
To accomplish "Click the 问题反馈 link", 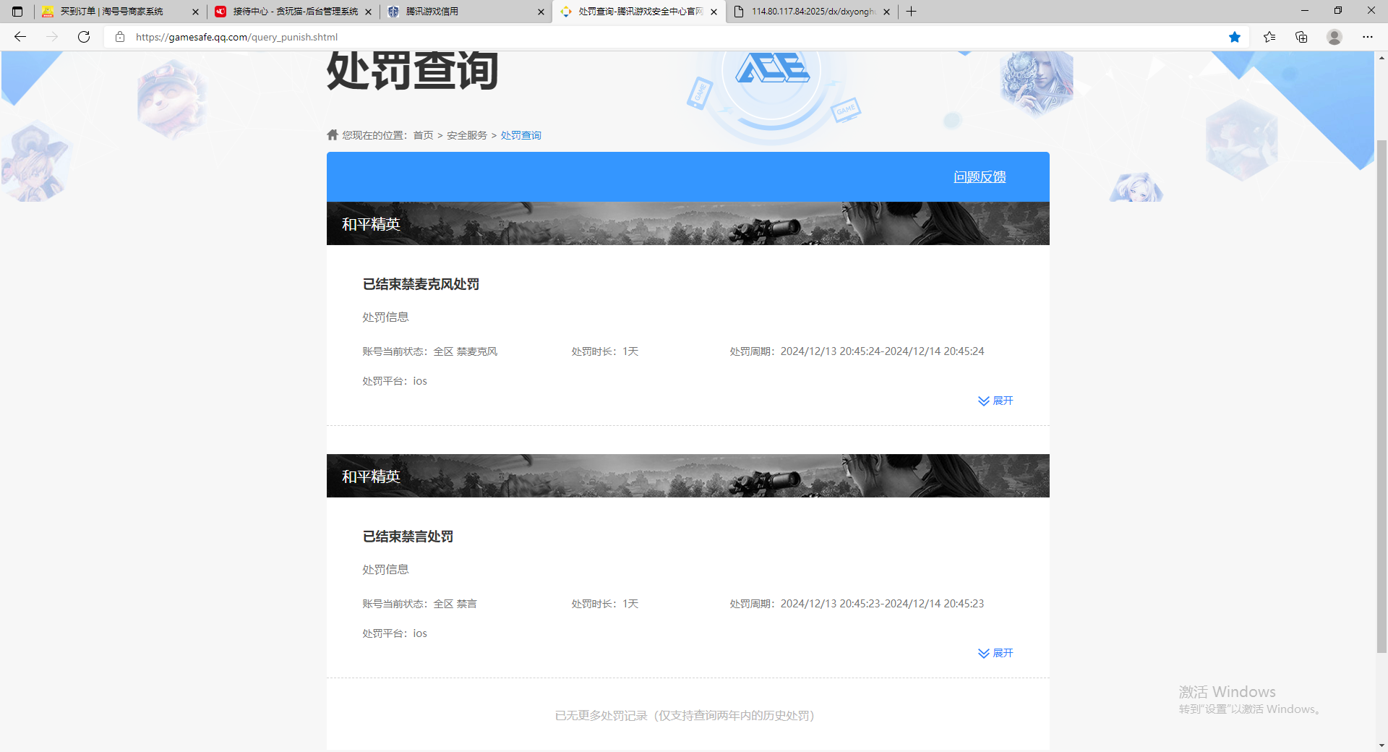I will [980, 176].
